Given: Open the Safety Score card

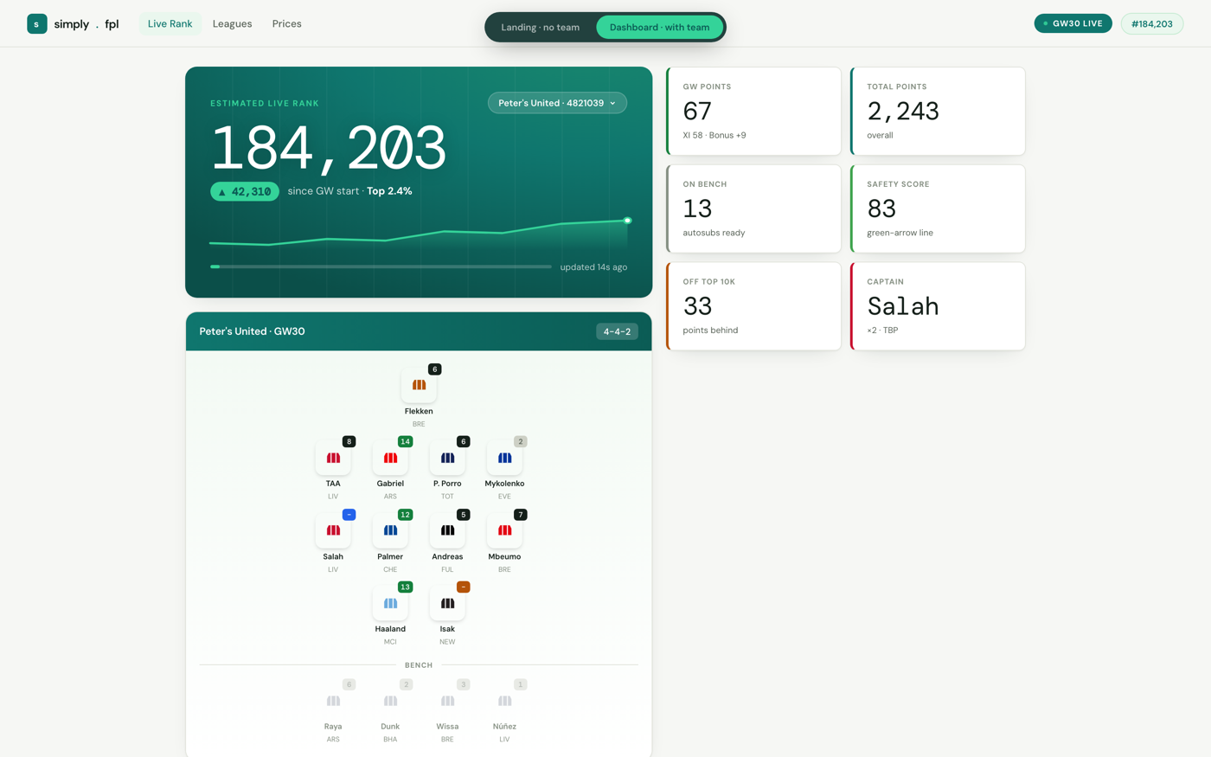Looking at the screenshot, I should pos(938,208).
